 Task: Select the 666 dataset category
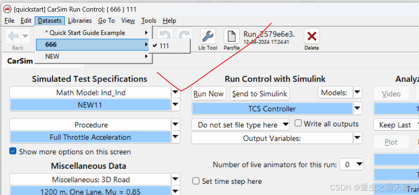pyautogui.click(x=93, y=45)
